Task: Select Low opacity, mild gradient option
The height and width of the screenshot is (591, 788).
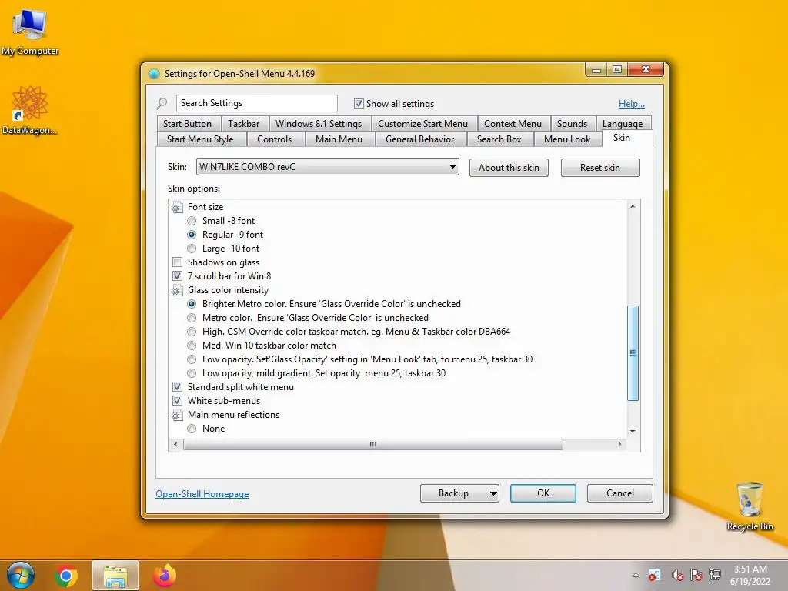Action: [192, 373]
